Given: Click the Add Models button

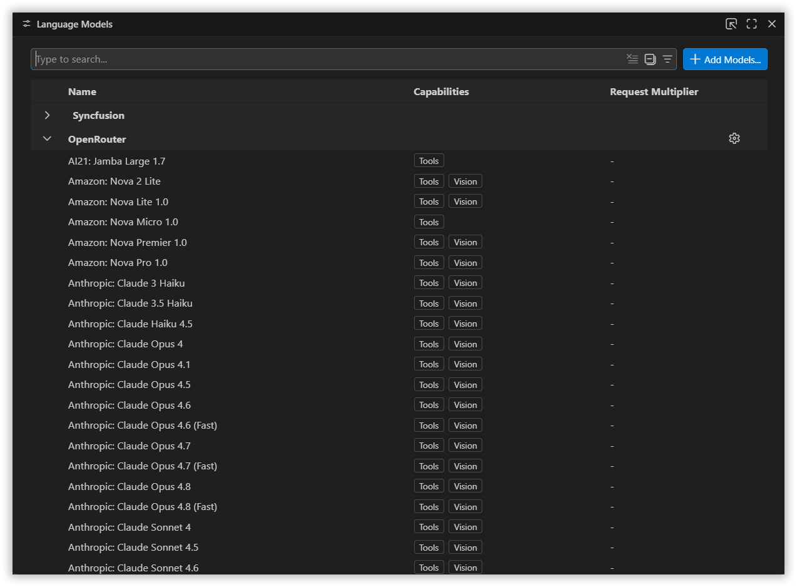Looking at the screenshot, I should point(725,59).
